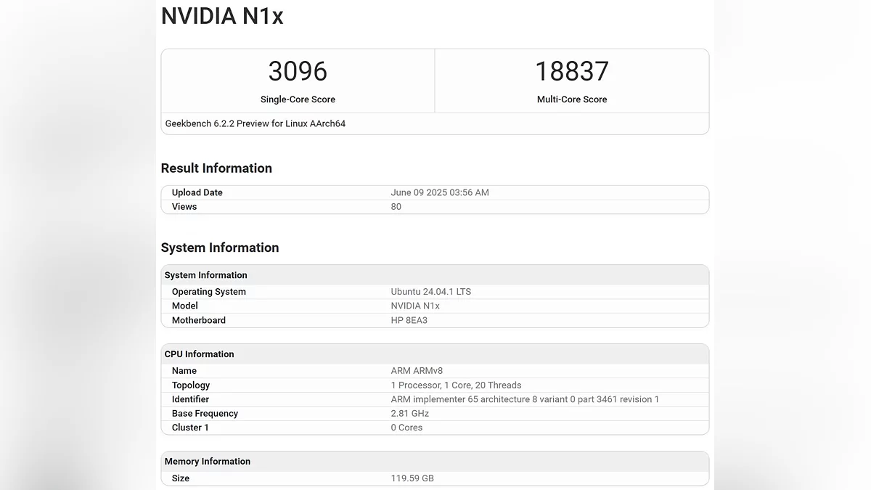Click the System Information section heading
Image resolution: width=871 pixels, height=490 pixels.
coord(219,248)
